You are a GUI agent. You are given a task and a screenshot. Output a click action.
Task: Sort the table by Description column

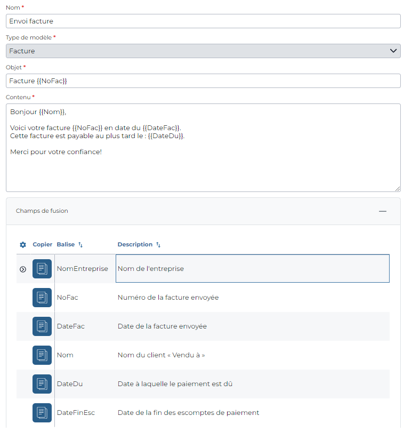[x=158, y=245]
